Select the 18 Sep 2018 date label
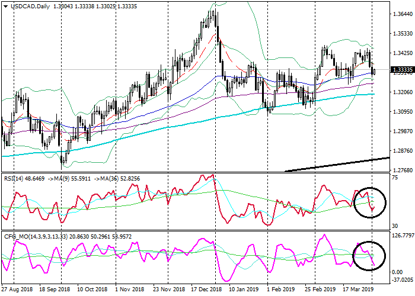415x296 pixels. click(56, 291)
